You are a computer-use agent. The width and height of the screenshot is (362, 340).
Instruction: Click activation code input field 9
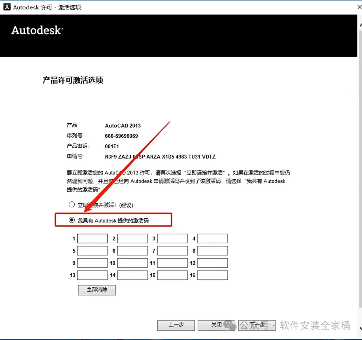coord(93,263)
